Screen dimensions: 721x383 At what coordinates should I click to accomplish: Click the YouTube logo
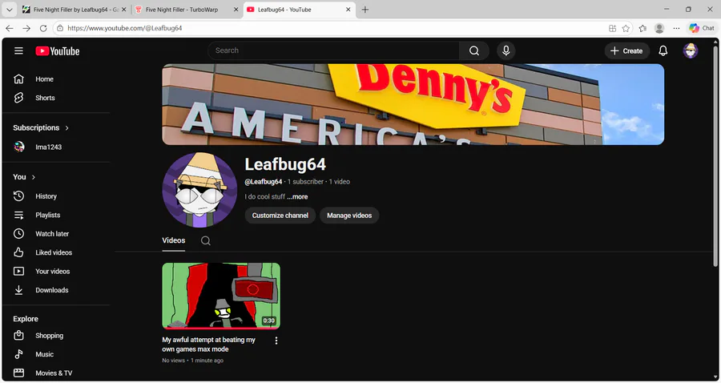pyautogui.click(x=58, y=51)
